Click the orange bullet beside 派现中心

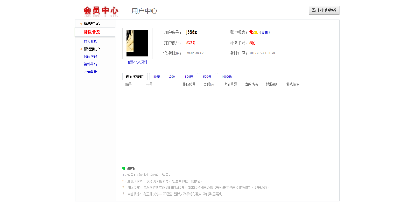pyautogui.click(x=81, y=24)
